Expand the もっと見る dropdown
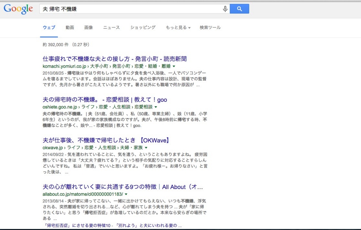Viewport: 361px width, 230px height. 178,27
